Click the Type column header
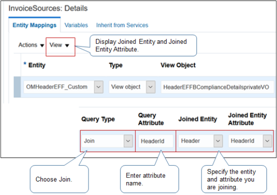 pyautogui.click(x=115, y=65)
